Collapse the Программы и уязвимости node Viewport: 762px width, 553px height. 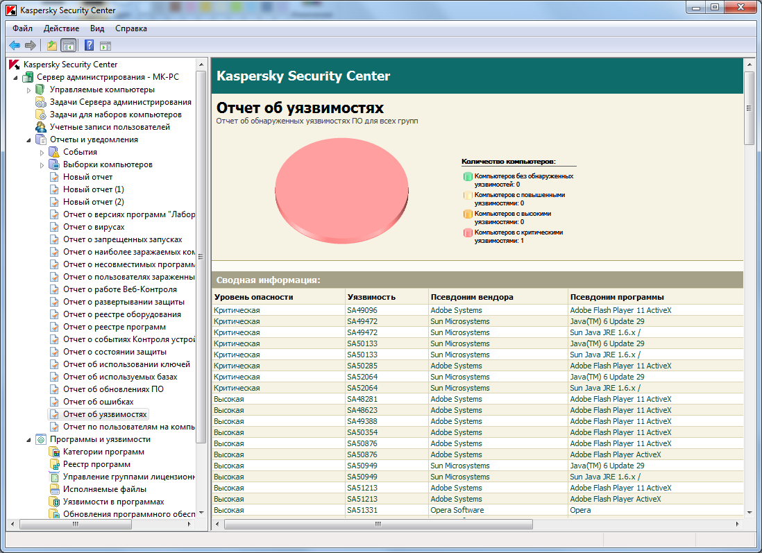coord(29,439)
